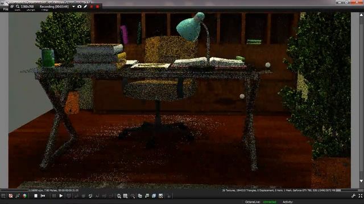Toggle fullscreen with the expand arrows icon
Image resolution: width=364 pixels, height=204 pixels.
(360, 196)
